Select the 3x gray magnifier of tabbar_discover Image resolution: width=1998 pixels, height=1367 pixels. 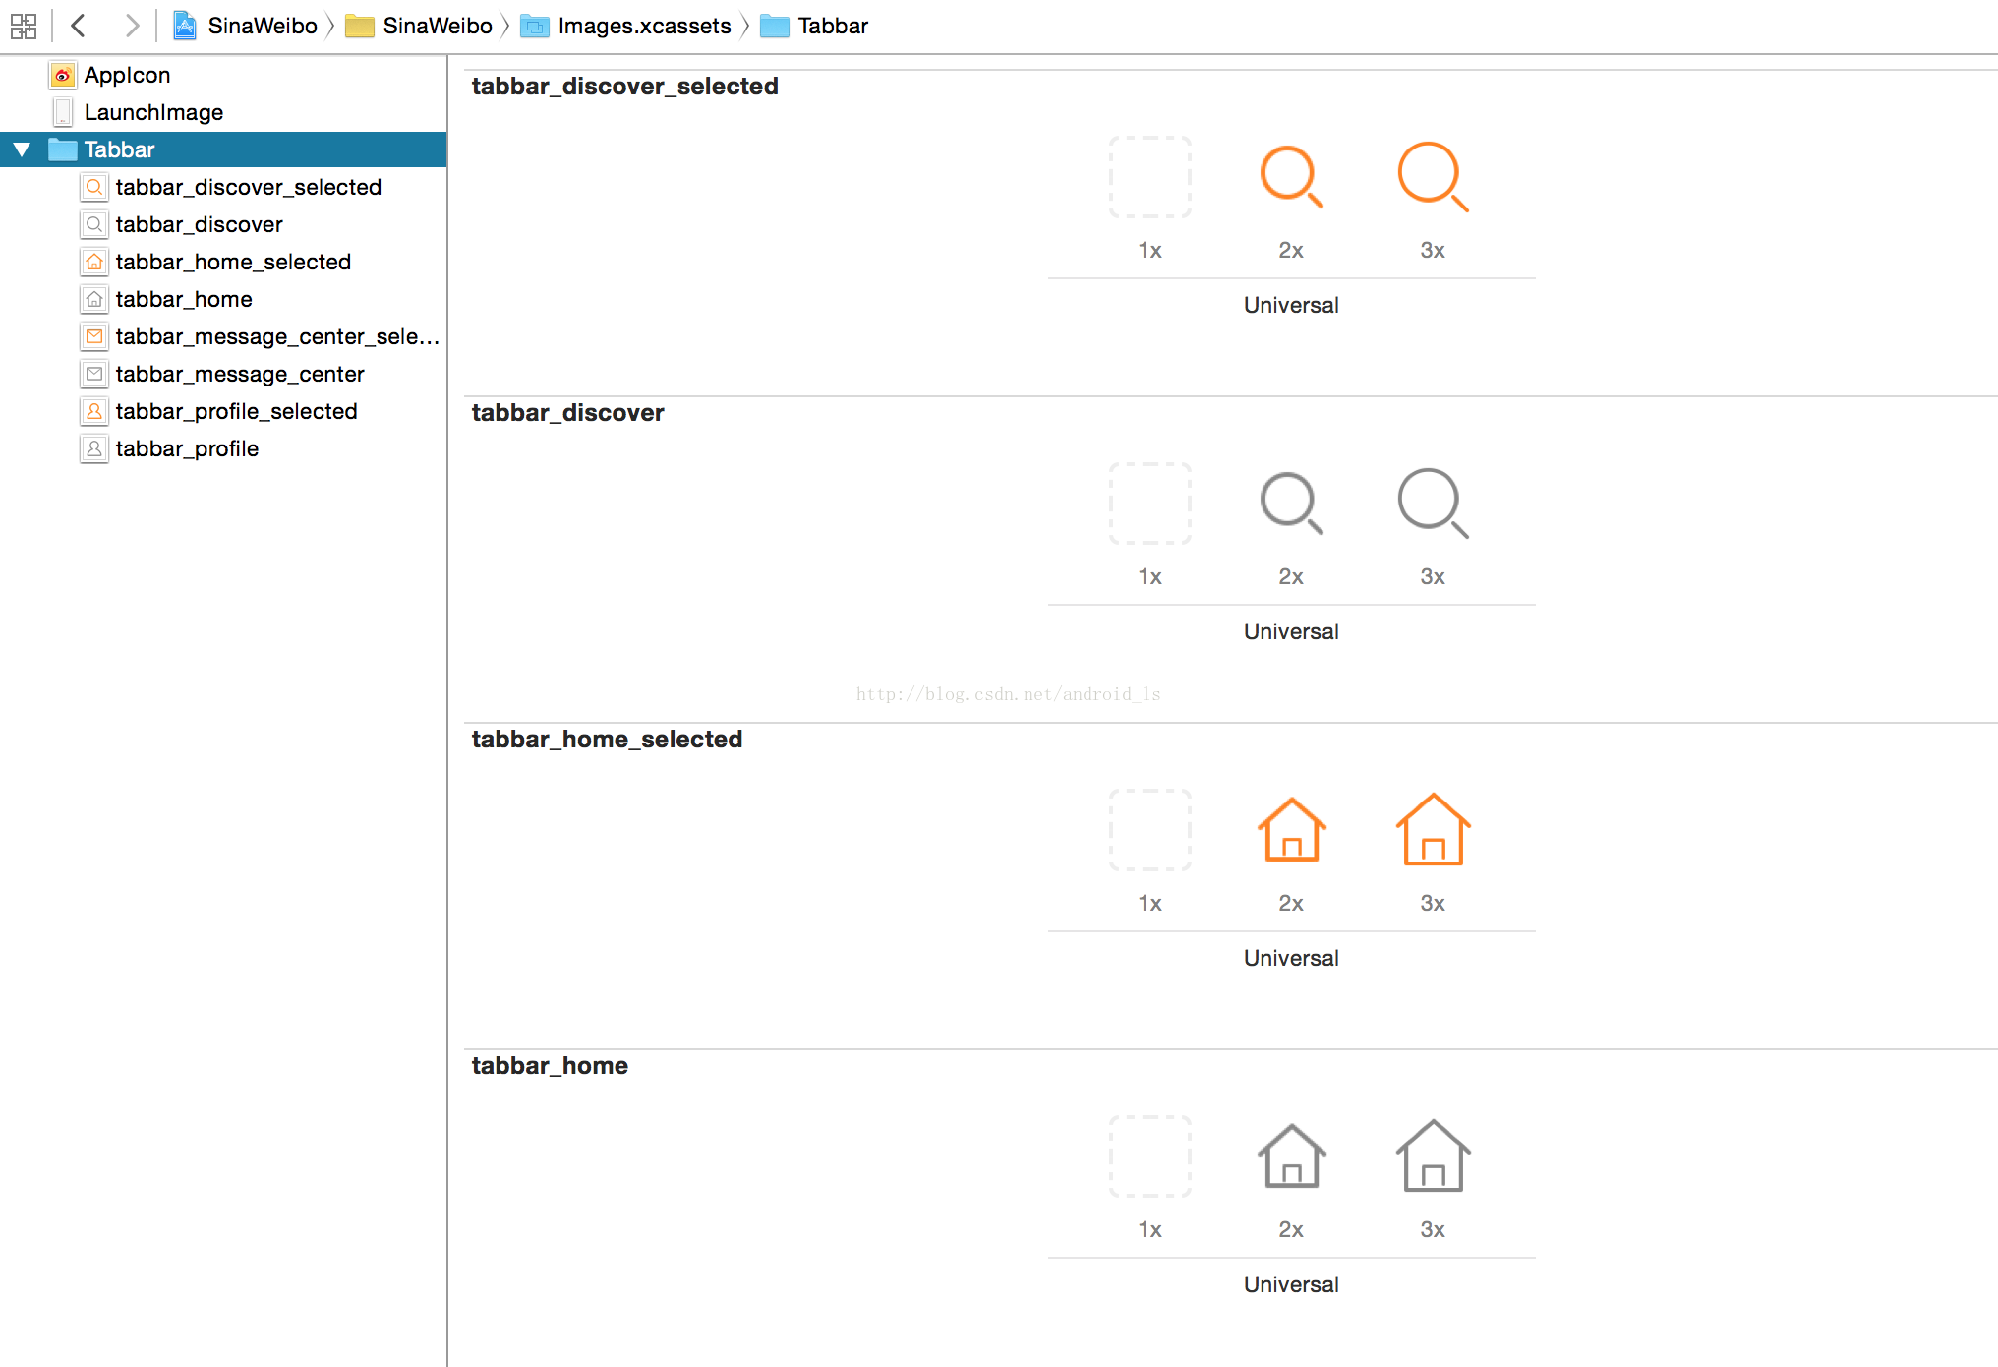point(1433,504)
